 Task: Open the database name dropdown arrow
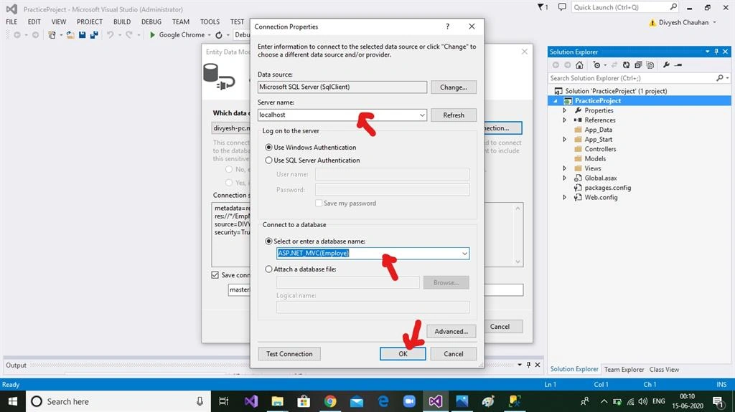pos(464,253)
